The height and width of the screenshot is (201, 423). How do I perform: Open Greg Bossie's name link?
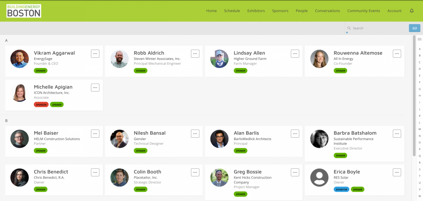pyautogui.click(x=248, y=172)
